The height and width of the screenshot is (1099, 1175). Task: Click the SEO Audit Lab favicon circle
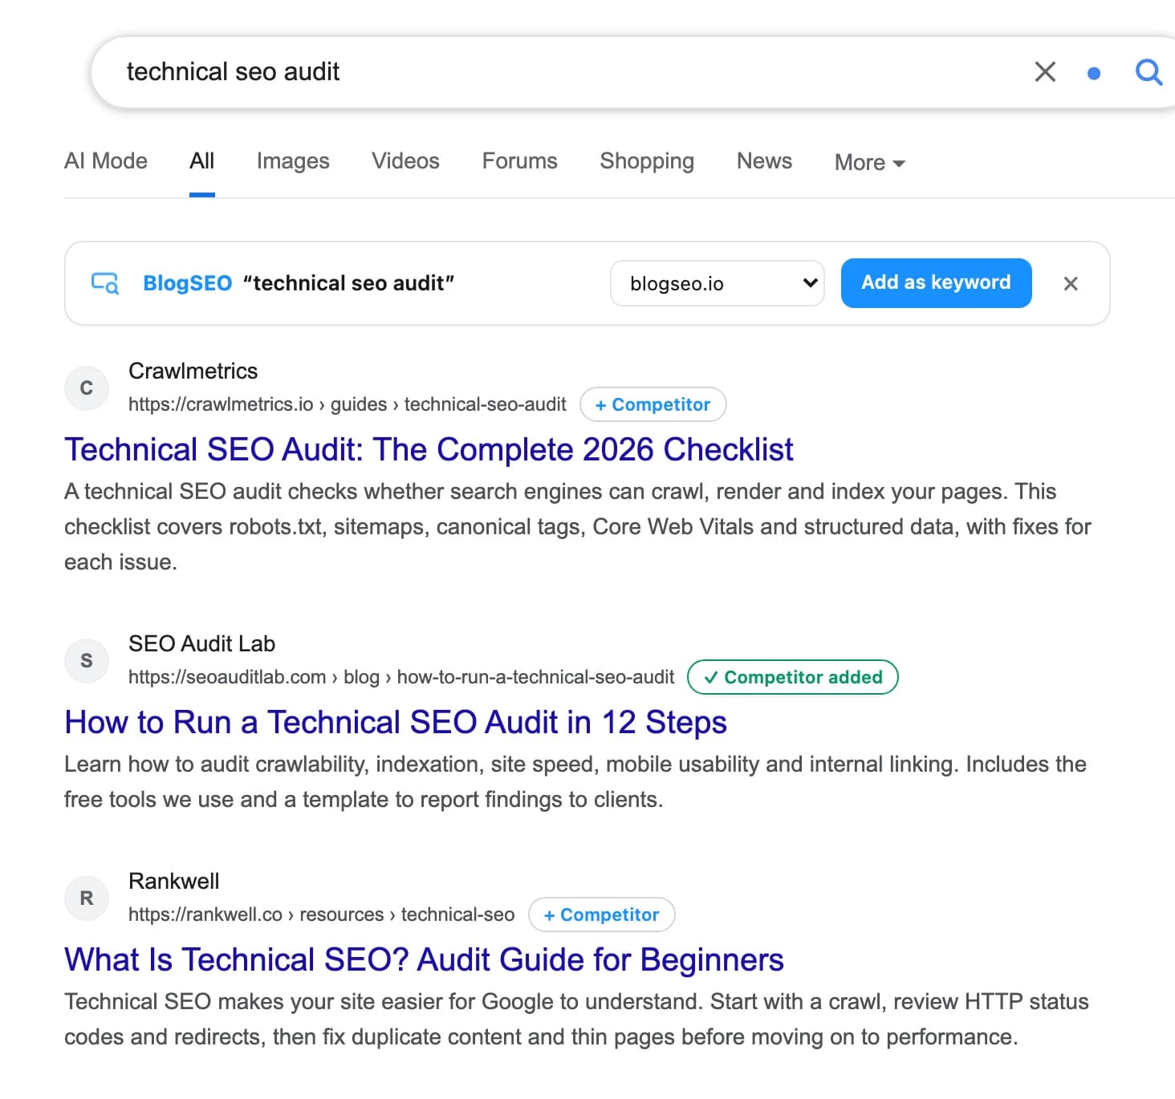87,661
